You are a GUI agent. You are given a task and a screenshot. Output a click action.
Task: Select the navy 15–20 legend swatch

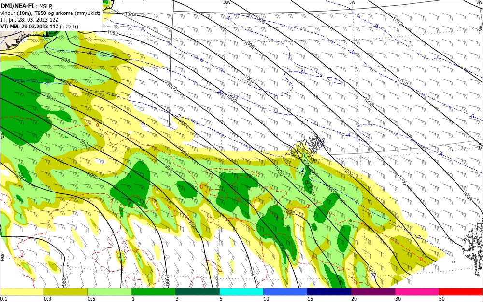[x=329, y=292]
